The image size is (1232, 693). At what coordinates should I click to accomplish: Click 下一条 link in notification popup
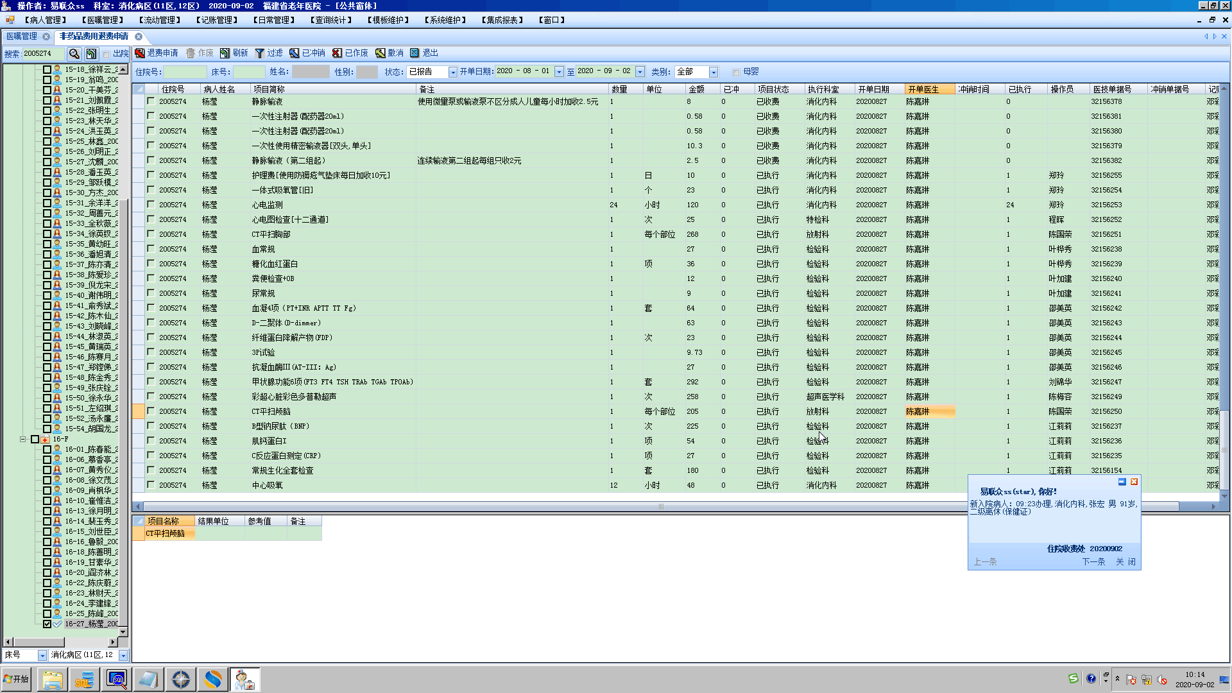1093,562
